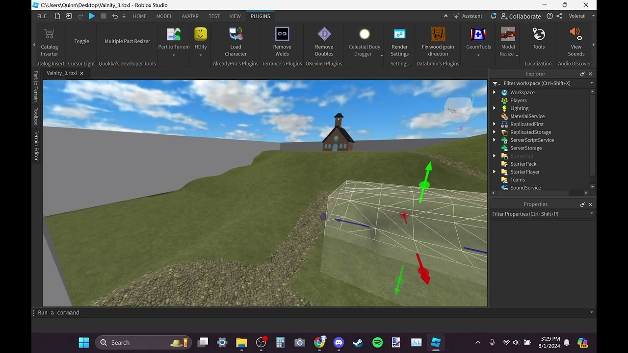The height and width of the screenshot is (353, 628).
Task: Run the Remove Welds plugin
Action: [282, 42]
